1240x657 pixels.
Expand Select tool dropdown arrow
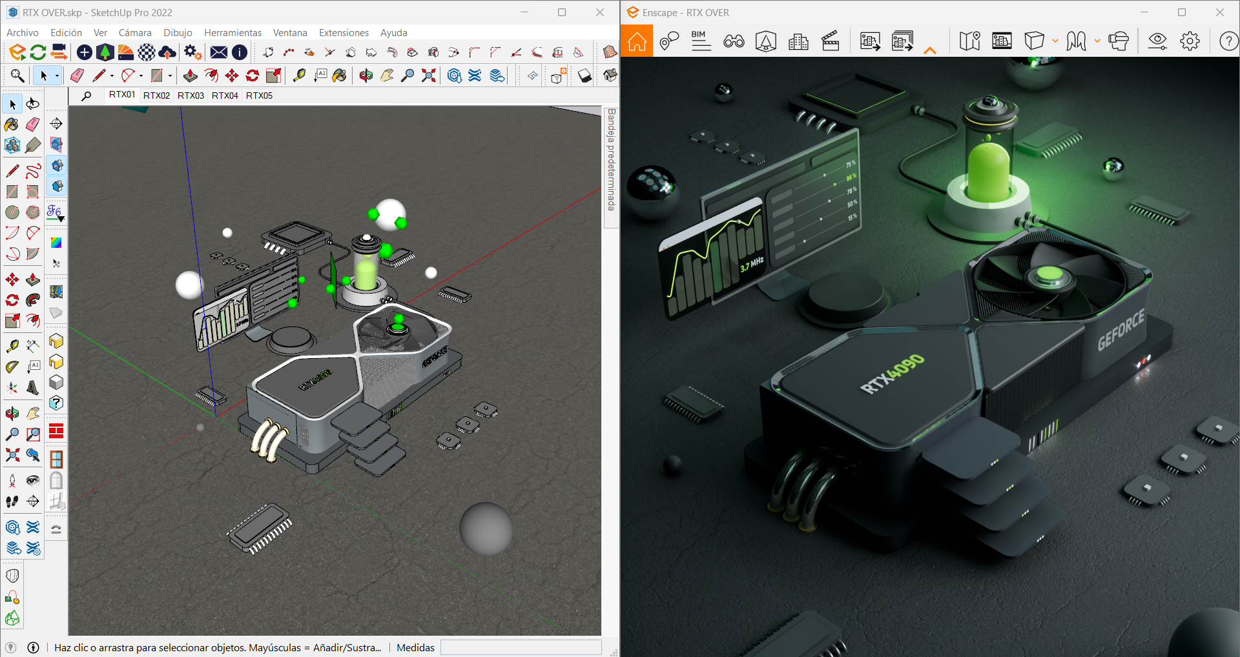(57, 76)
